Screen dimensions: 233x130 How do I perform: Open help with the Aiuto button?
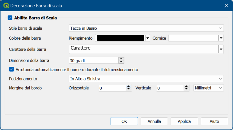[214, 121]
